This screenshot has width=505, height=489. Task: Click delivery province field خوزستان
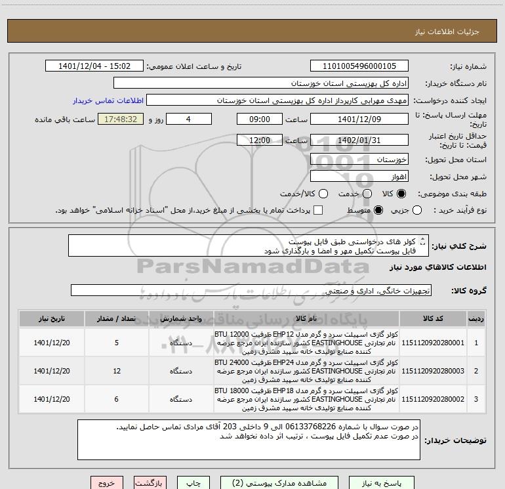coord(359,159)
